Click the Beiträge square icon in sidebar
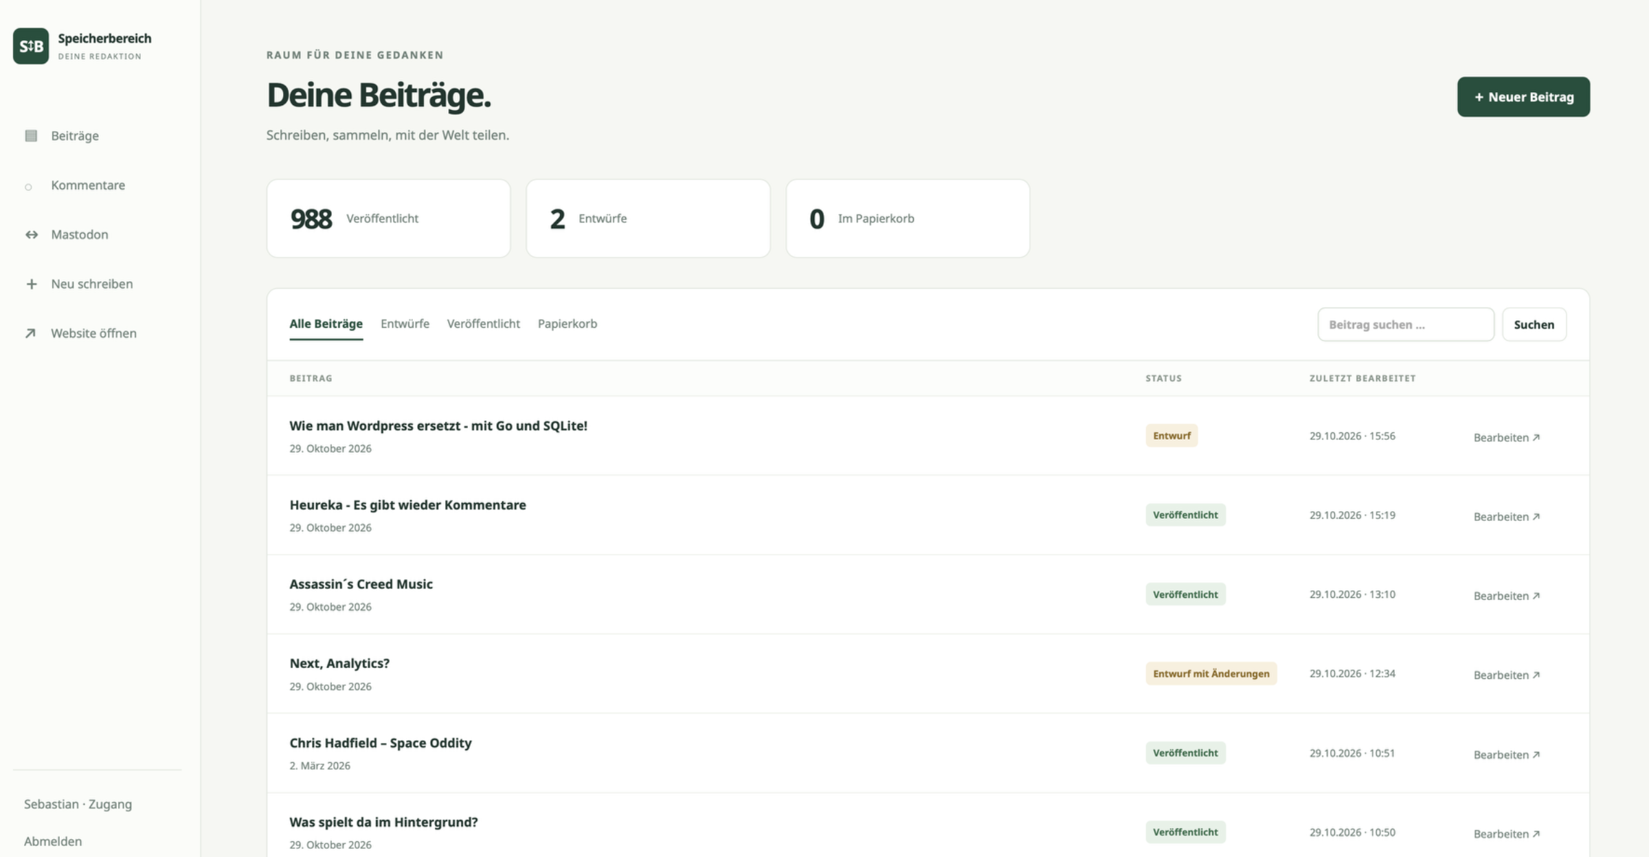 coord(31,136)
